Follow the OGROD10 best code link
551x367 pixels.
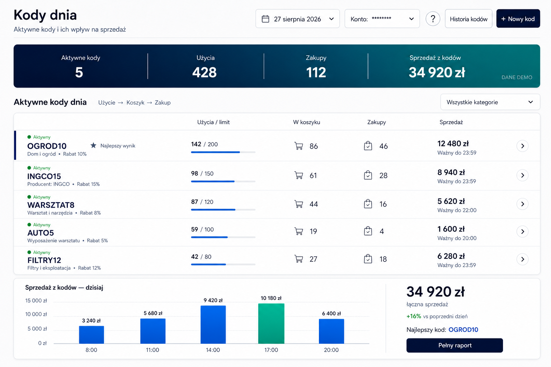(x=463, y=330)
